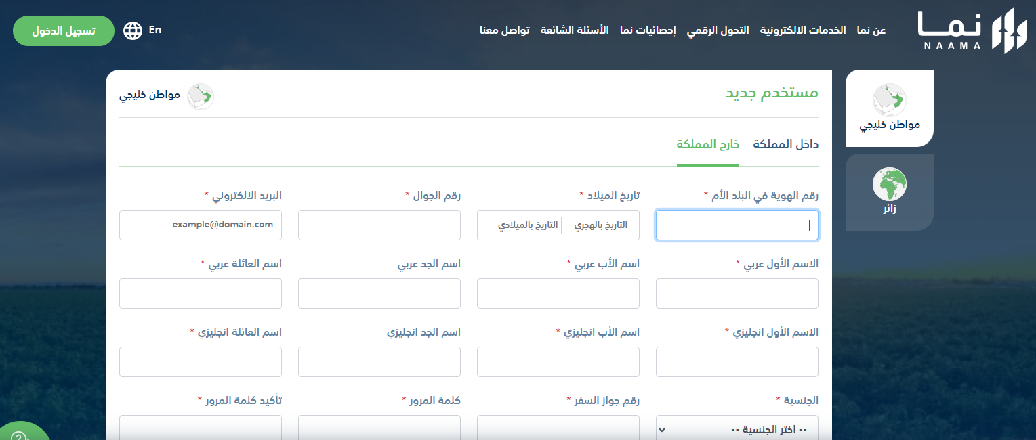Image resolution: width=1036 pixels, height=440 pixels.
Task: Switch to داخل المملكة tab
Action: tap(785, 144)
